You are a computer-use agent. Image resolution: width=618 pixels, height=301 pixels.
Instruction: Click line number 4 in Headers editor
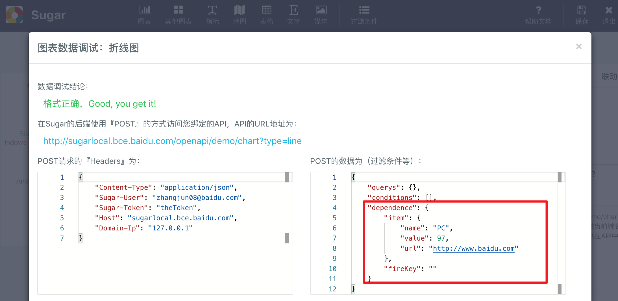(62, 208)
